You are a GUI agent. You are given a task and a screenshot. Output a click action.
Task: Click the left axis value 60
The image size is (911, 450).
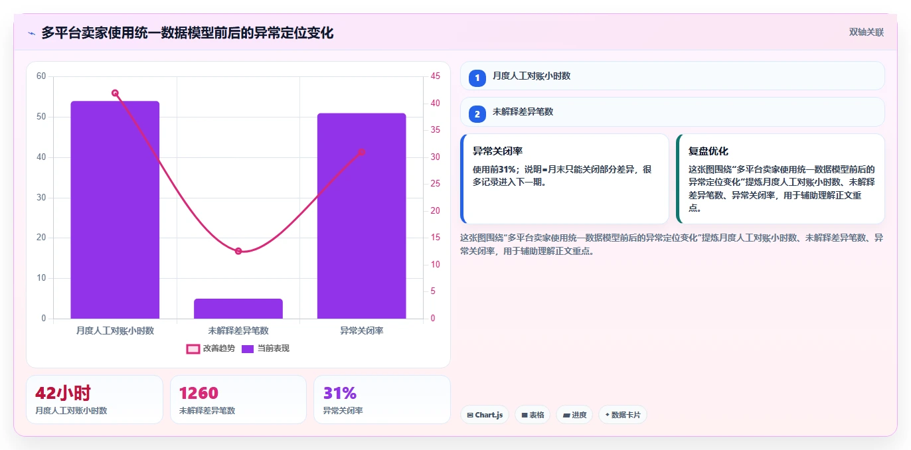[41, 76]
